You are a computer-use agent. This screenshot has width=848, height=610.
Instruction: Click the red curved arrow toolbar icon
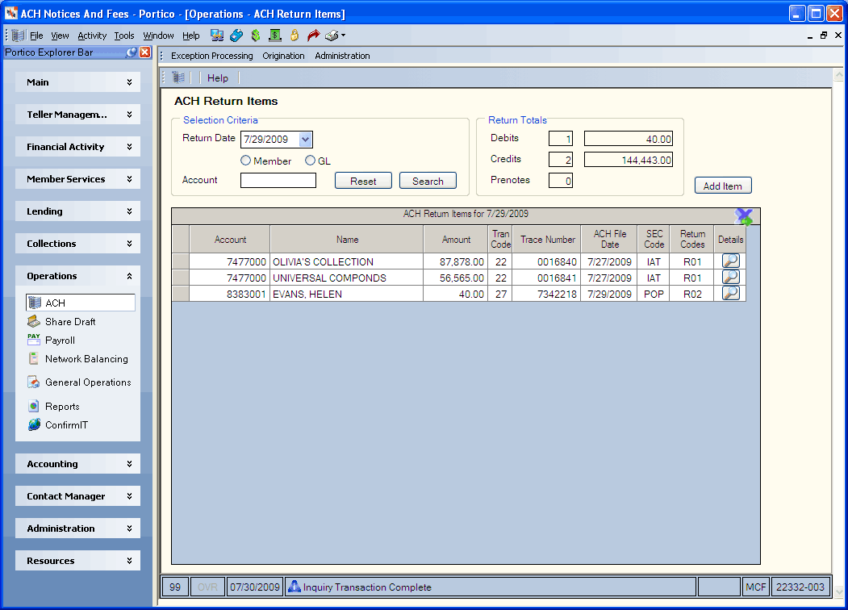coord(313,36)
